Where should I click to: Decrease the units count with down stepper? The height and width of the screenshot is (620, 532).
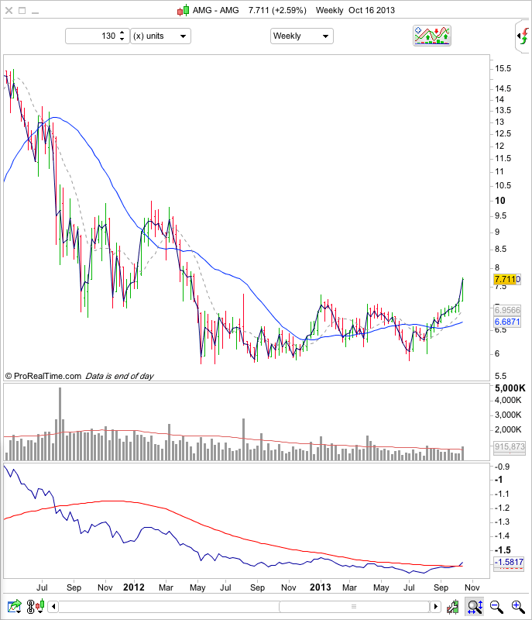pyautogui.click(x=122, y=39)
